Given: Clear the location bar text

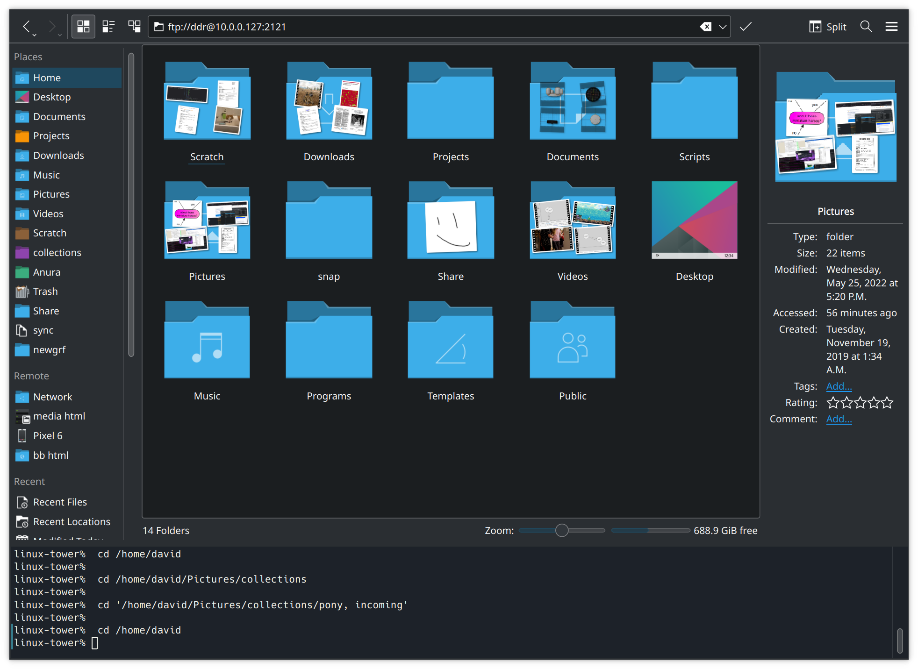Looking at the screenshot, I should [705, 27].
